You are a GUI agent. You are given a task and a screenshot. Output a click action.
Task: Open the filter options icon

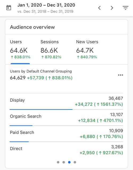(x=126, y=8)
